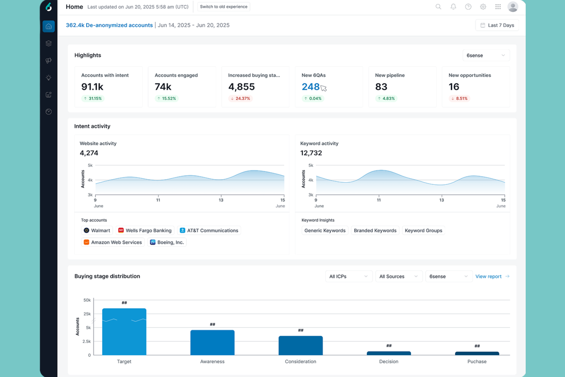Open the help question mark icon

tap(468, 6)
